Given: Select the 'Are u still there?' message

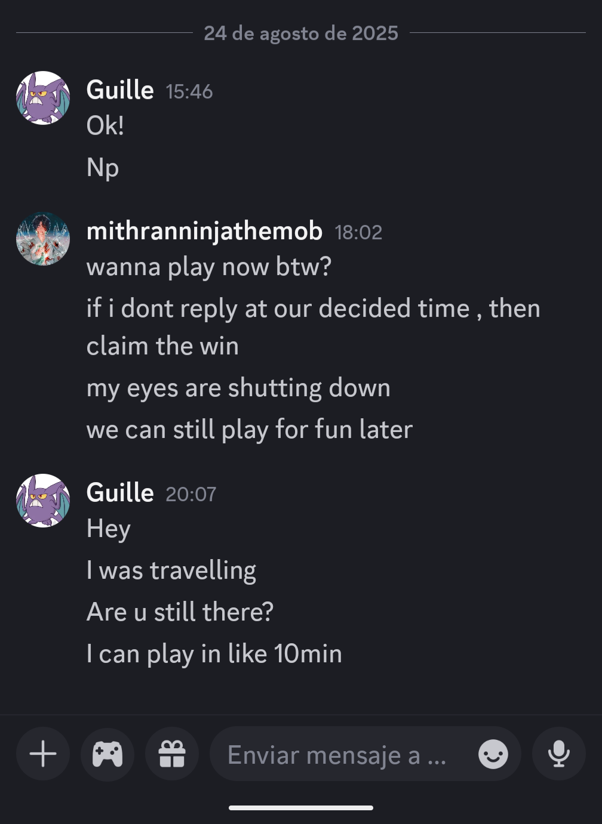Looking at the screenshot, I should click(180, 612).
